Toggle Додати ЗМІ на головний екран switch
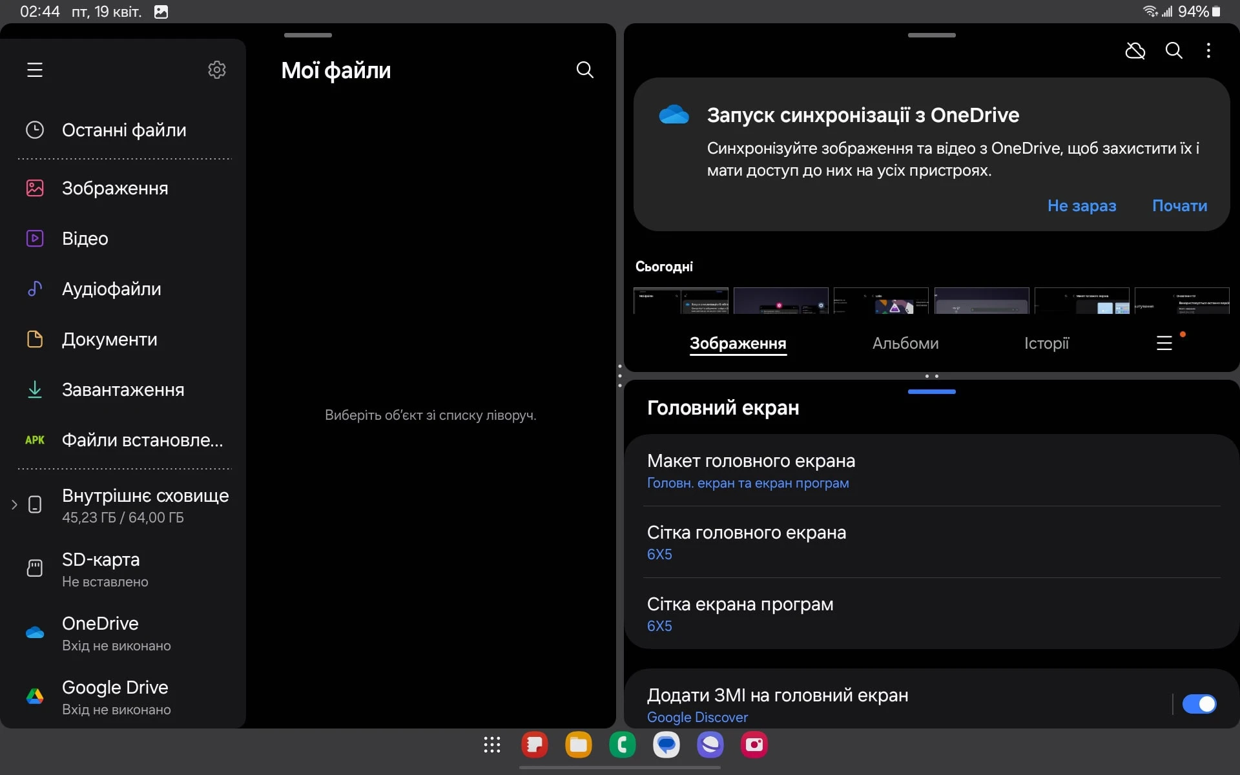The width and height of the screenshot is (1240, 775). point(1199,704)
